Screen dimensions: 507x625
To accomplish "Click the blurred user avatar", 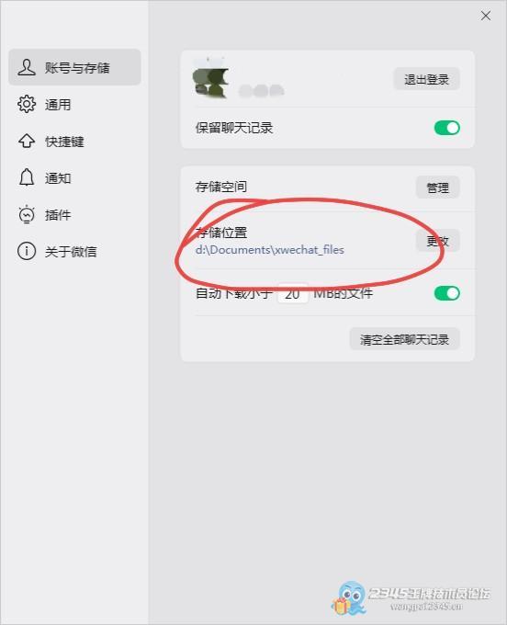I will pos(211,82).
